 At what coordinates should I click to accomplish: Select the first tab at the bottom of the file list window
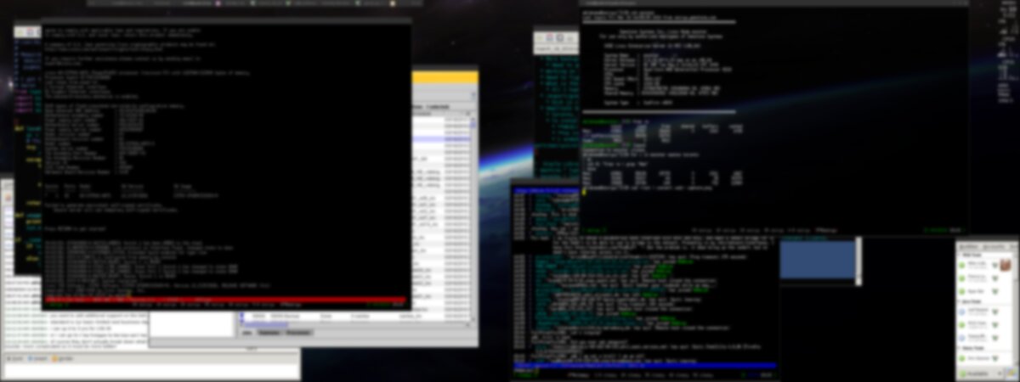pyautogui.click(x=246, y=333)
